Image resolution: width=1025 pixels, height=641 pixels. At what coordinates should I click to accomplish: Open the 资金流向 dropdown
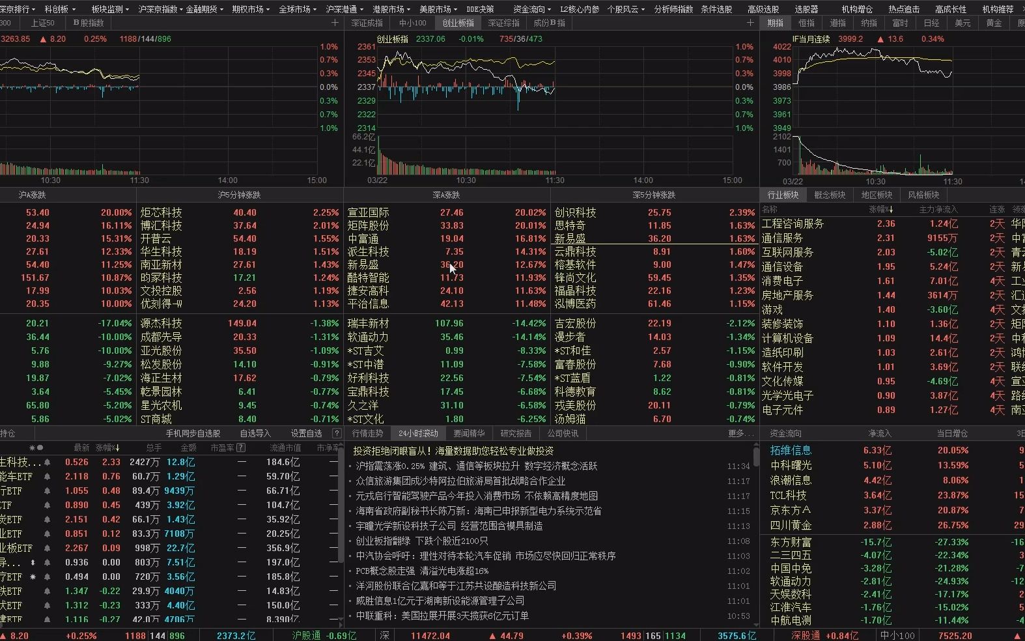[x=532, y=9]
